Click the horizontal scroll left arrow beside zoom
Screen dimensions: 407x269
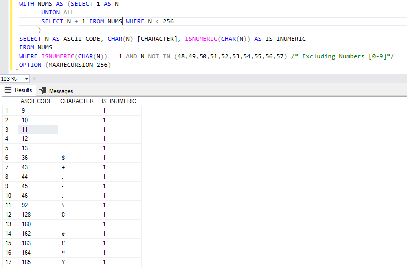click(x=34, y=79)
